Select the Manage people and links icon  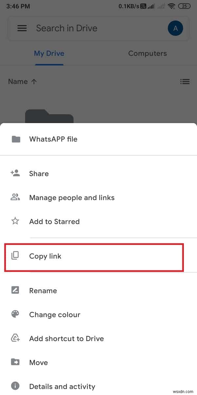15,197
